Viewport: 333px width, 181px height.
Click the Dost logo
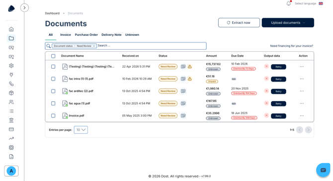(x=11, y=8)
